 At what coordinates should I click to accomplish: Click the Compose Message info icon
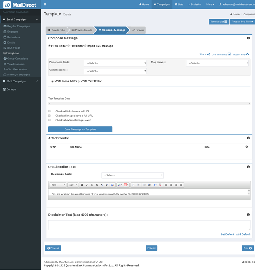click(x=248, y=38)
